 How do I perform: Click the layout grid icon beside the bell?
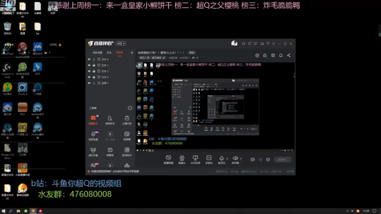click(x=273, y=55)
